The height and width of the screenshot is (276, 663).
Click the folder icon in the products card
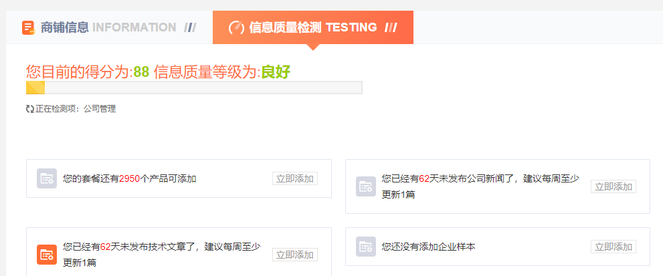[x=46, y=178]
